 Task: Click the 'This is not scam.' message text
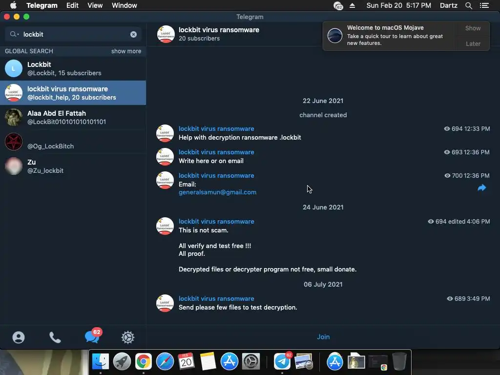(204, 230)
